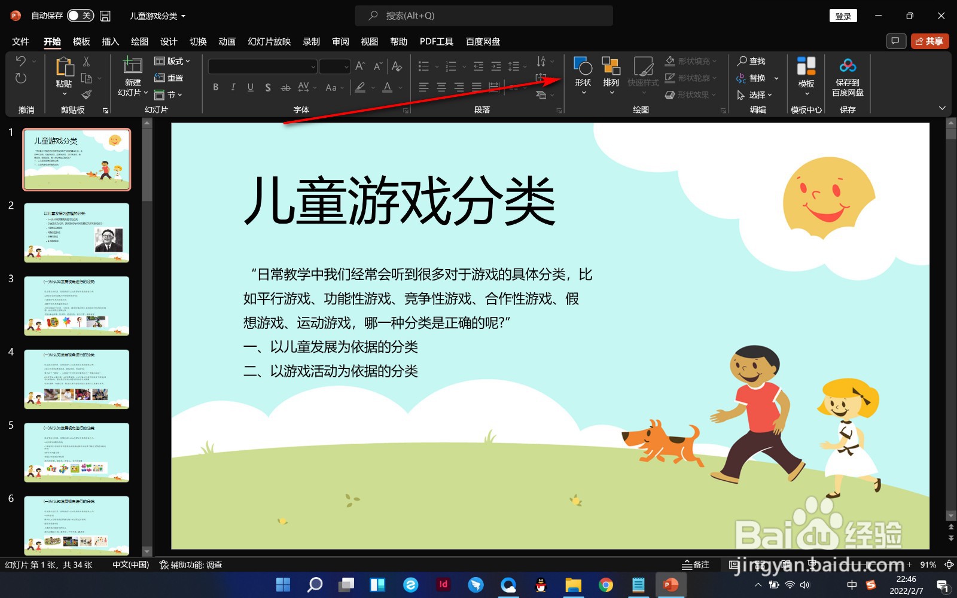
Task: Click the Increase Indent icon
Action: pos(496,66)
